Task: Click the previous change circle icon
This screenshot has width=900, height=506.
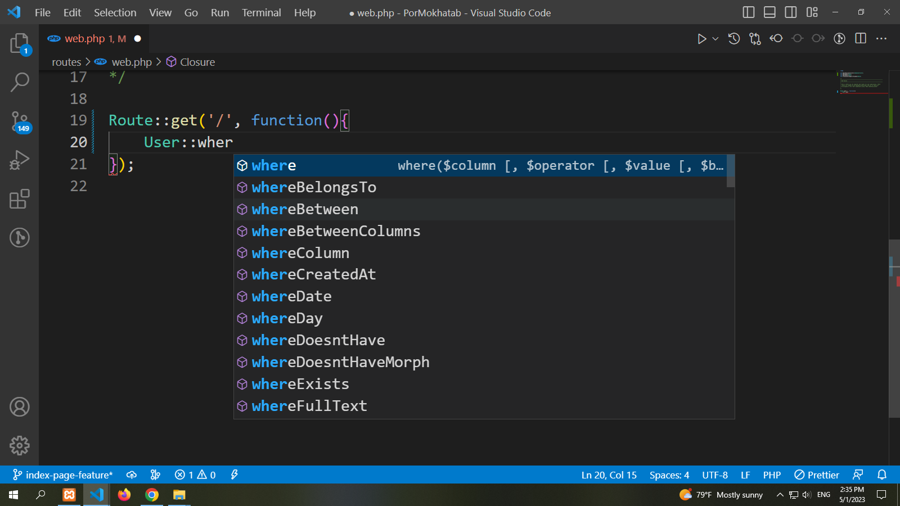Action: click(x=797, y=39)
